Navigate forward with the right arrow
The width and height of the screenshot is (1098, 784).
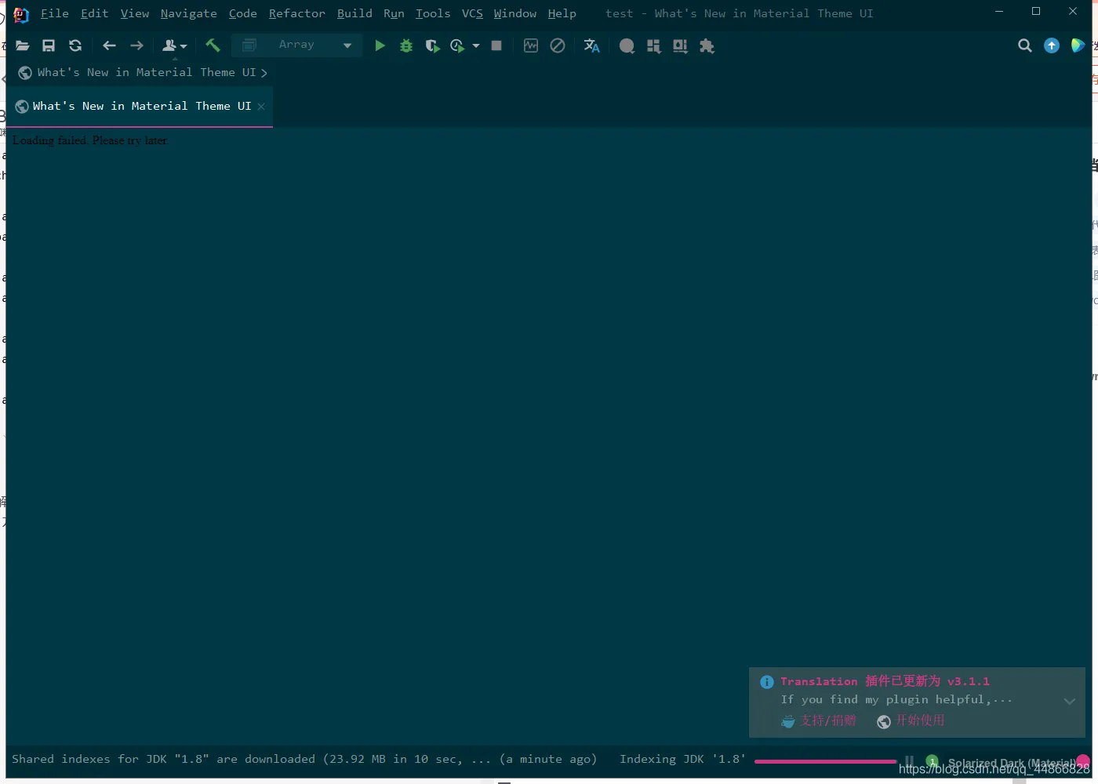pyautogui.click(x=136, y=46)
